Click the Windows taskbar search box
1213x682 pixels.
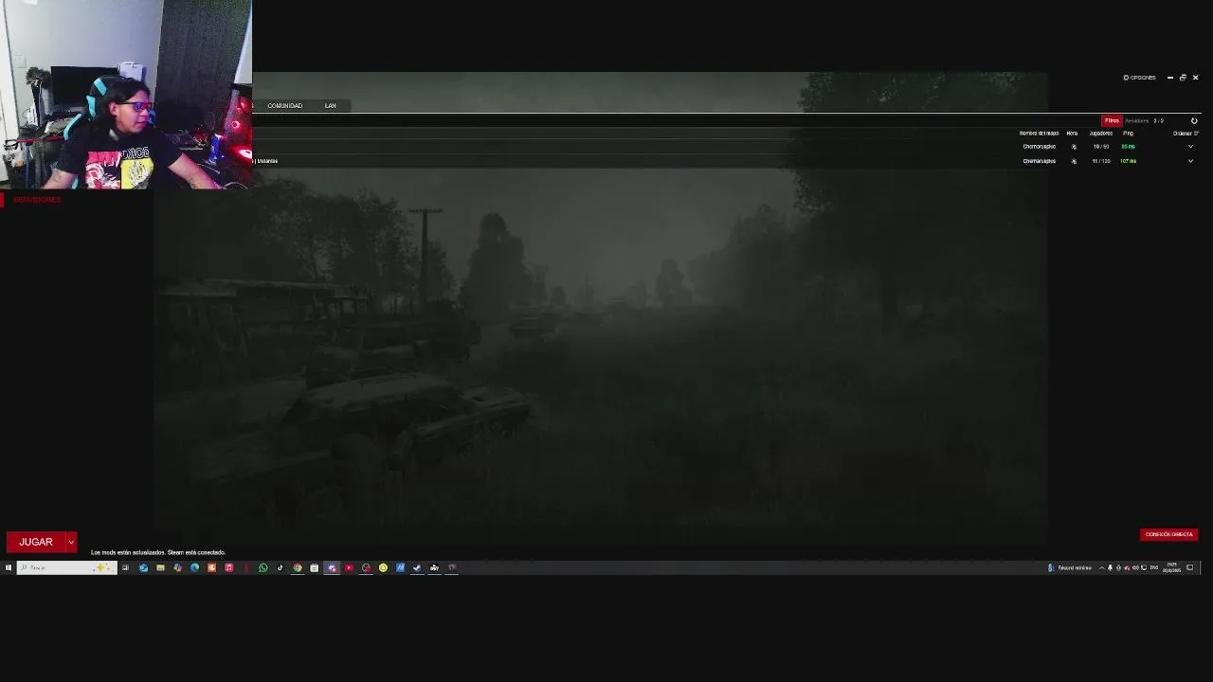tap(66, 567)
